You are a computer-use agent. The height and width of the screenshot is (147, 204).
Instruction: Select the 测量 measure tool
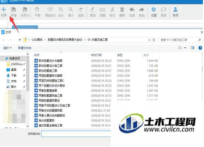point(103,10)
